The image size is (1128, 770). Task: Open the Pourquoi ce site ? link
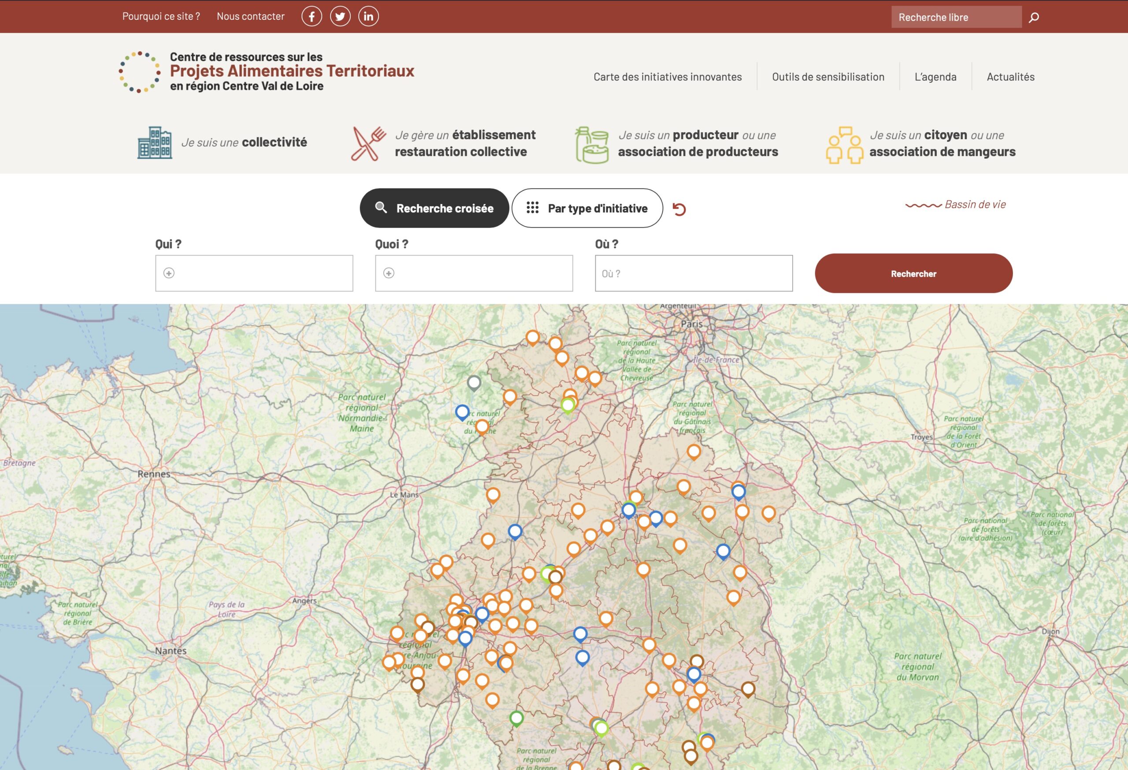pos(161,16)
